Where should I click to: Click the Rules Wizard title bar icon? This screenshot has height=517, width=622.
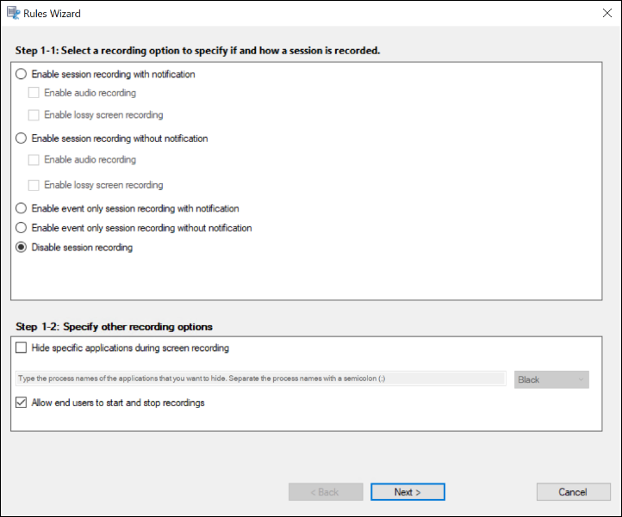(13, 13)
